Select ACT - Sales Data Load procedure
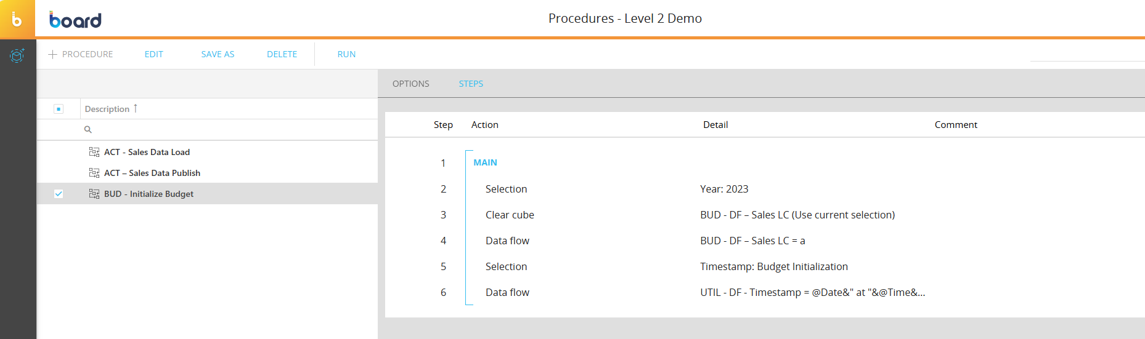This screenshot has height=339, width=1145. [147, 152]
